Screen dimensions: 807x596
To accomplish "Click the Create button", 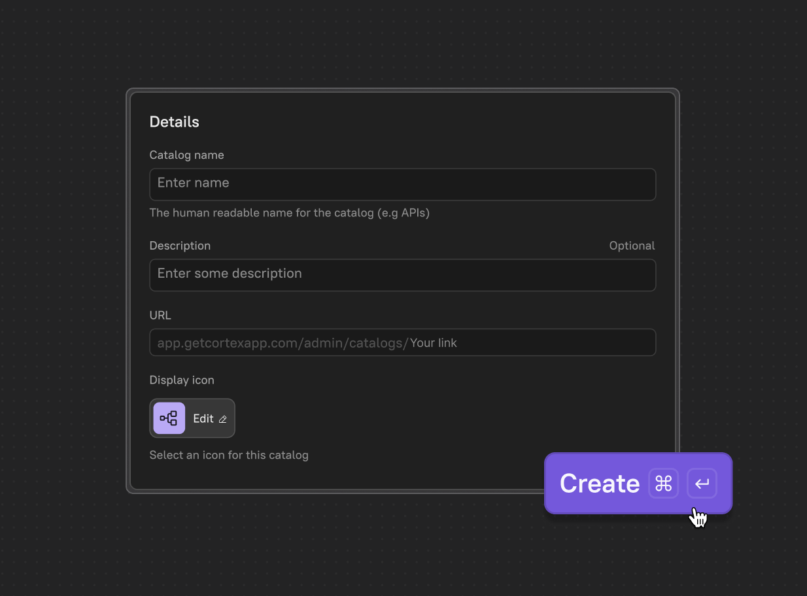I will click(638, 484).
